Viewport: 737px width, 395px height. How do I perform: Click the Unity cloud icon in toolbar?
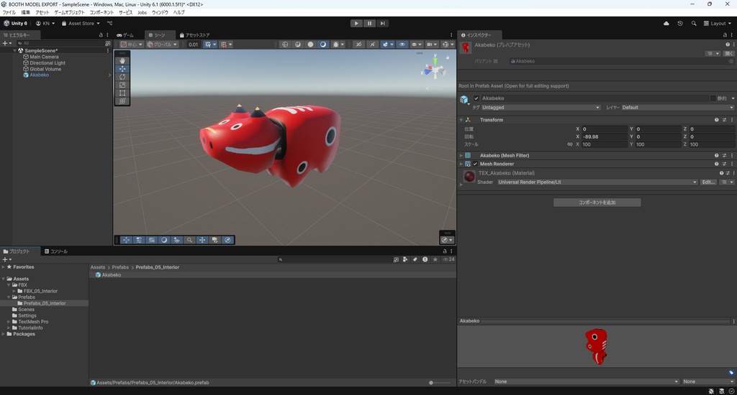[666, 24]
